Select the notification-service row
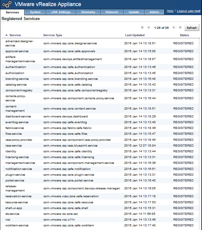 click(100, 169)
